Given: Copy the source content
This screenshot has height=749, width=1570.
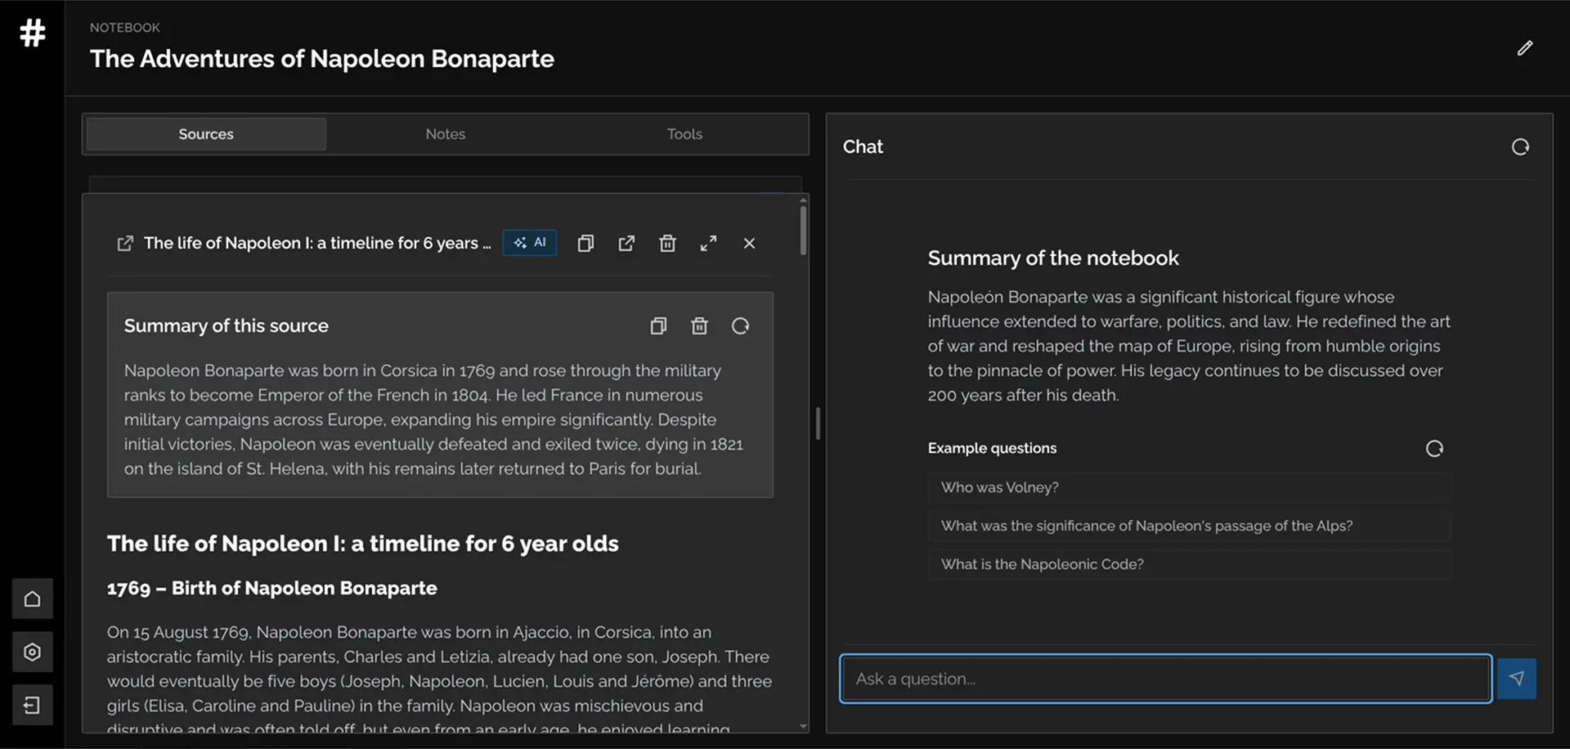Looking at the screenshot, I should coord(585,243).
